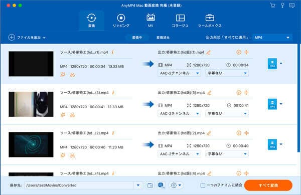Image resolution: width=301 pixels, height=195 pixels.
Task: Expand the ファイルを追加 dropdown arrow
Action: (x=44, y=38)
